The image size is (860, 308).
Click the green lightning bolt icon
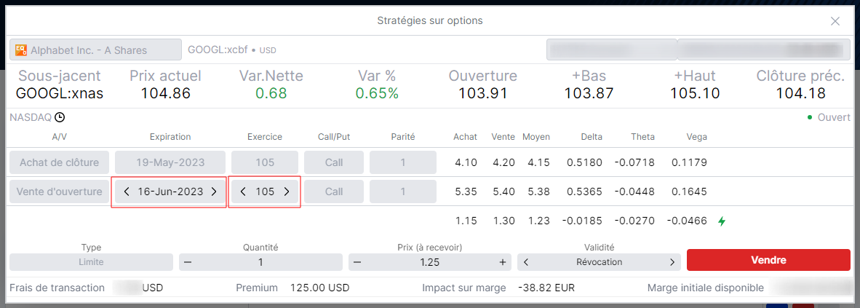[722, 221]
